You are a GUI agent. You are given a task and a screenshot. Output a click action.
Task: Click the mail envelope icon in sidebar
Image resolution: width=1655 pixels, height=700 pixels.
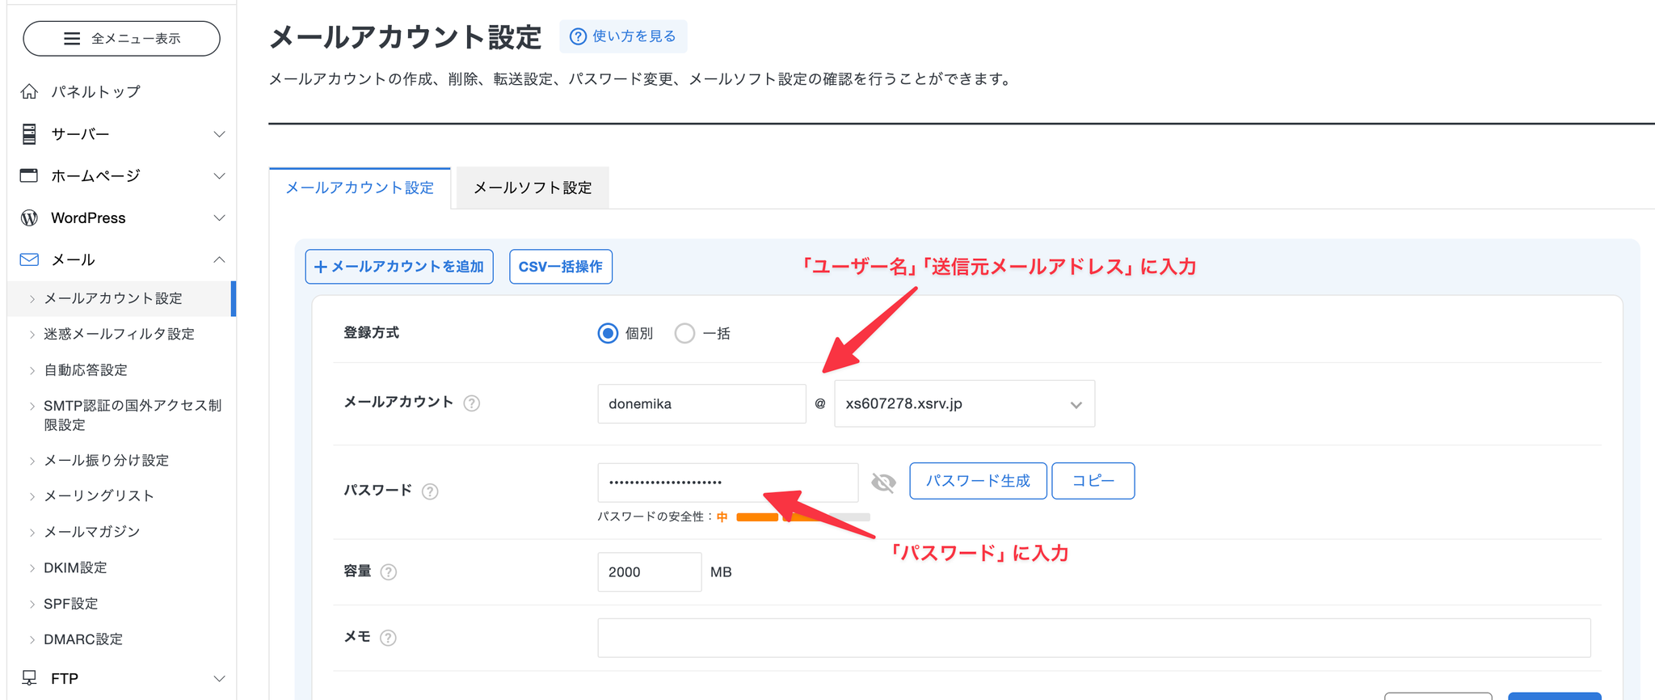[x=29, y=259]
